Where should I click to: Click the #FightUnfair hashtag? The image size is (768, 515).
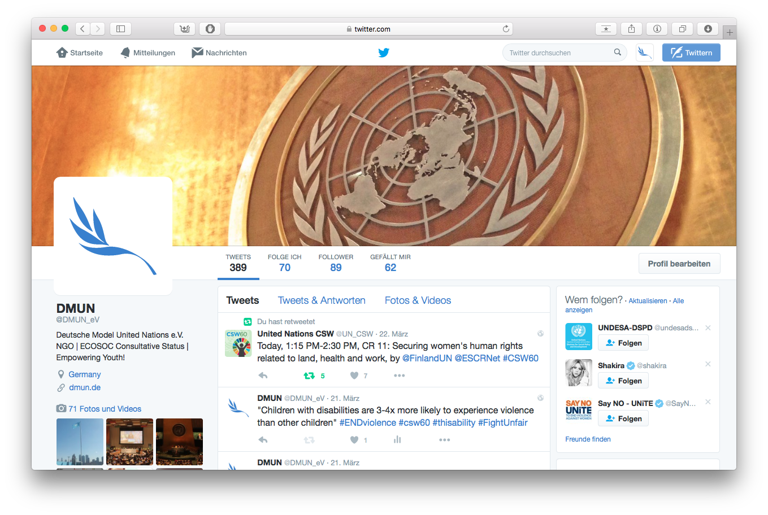(502, 422)
